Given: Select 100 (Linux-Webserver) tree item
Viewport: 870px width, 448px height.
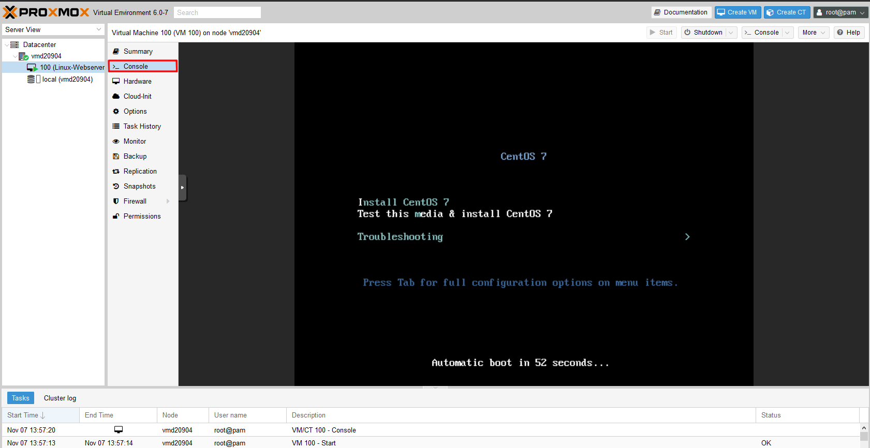Looking at the screenshot, I should [x=54, y=67].
